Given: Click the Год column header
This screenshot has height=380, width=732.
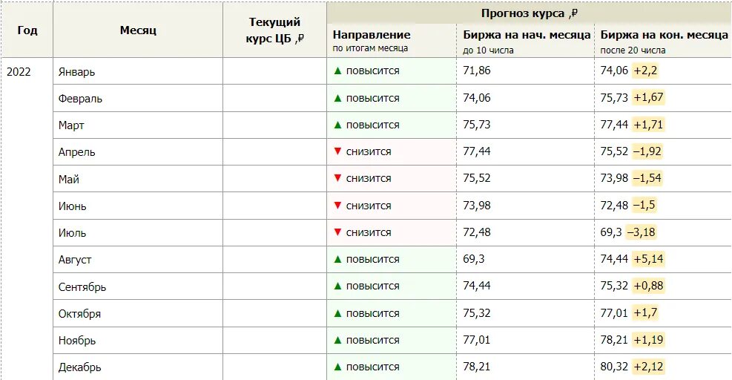Looking at the screenshot, I should click(x=27, y=30).
